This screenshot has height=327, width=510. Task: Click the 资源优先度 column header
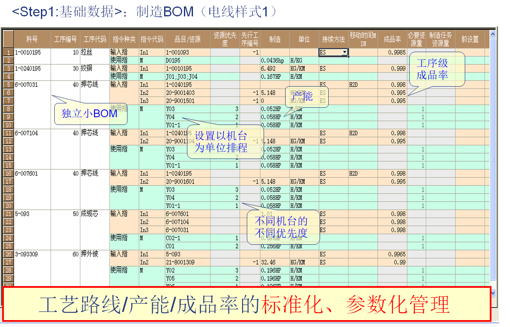pos(225,39)
